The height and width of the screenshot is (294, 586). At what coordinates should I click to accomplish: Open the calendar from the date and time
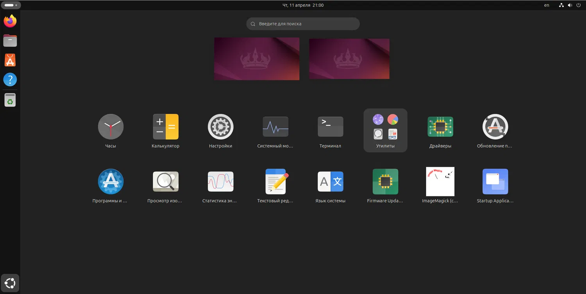pos(303,5)
